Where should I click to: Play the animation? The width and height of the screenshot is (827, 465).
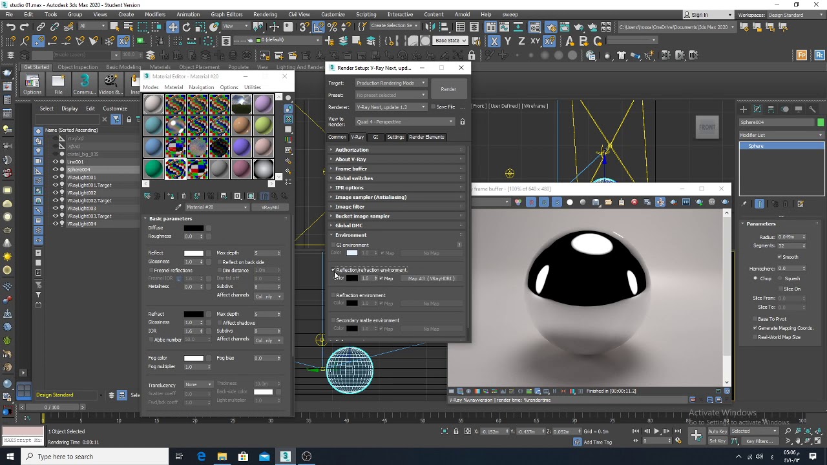click(656, 431)
